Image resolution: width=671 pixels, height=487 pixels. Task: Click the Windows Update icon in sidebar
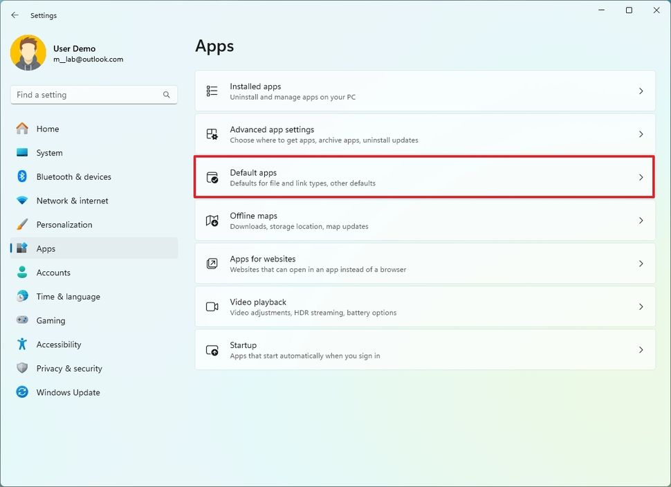point(21,392)
